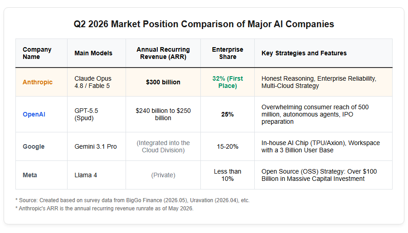This screenshot has width=408, height=233.
Task: Select the Company Name column header
Action: [37, 53]
